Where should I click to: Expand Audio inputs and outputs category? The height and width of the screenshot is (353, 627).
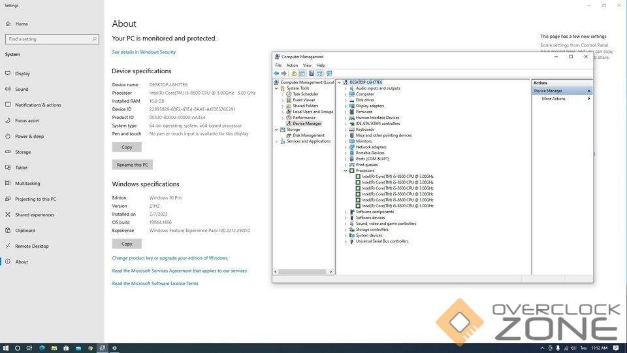(x=346, y=88)
